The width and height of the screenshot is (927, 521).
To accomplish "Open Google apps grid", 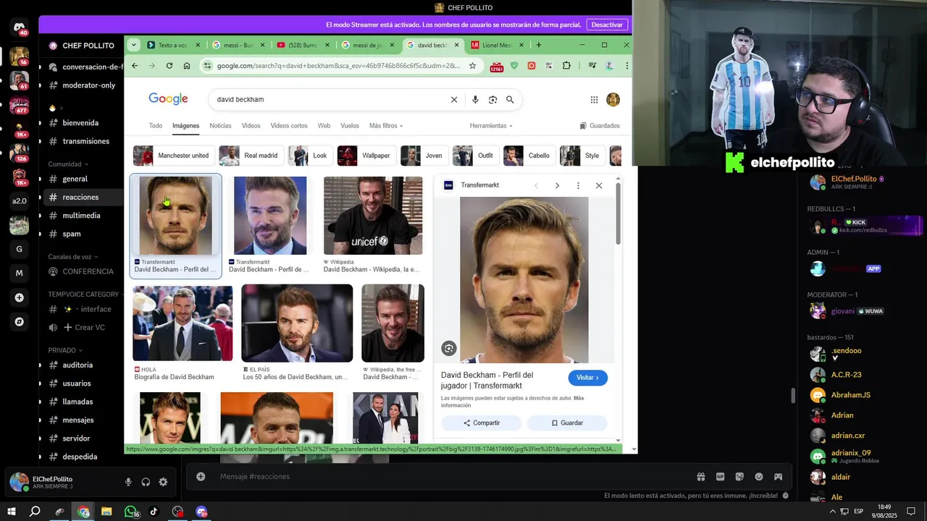I will [594, 100].
